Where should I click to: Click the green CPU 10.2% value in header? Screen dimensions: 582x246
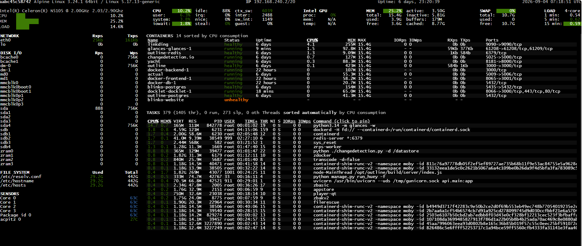[x=182, y=11]
